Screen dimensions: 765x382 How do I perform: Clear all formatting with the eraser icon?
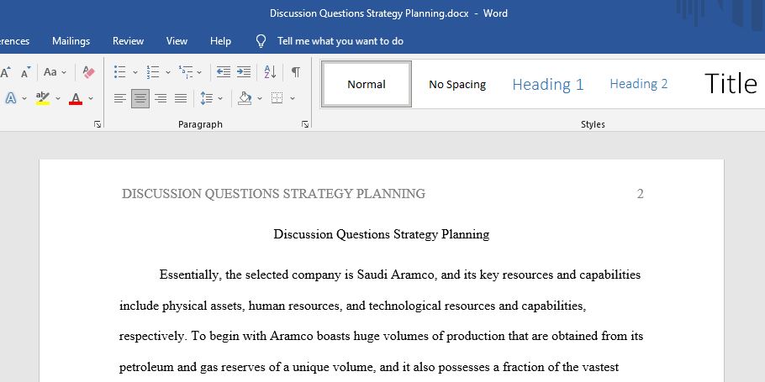pyautogui.click(x=89, y=72)
